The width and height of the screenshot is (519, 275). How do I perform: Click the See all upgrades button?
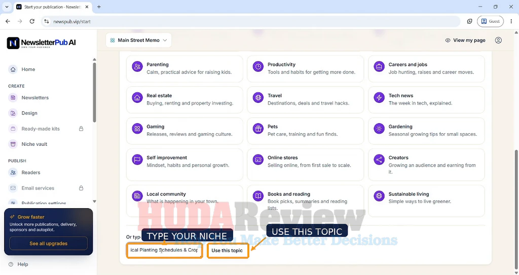[x=48, y=243]
